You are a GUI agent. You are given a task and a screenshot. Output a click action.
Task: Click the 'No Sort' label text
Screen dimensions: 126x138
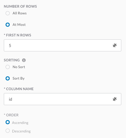click(19, 67)
